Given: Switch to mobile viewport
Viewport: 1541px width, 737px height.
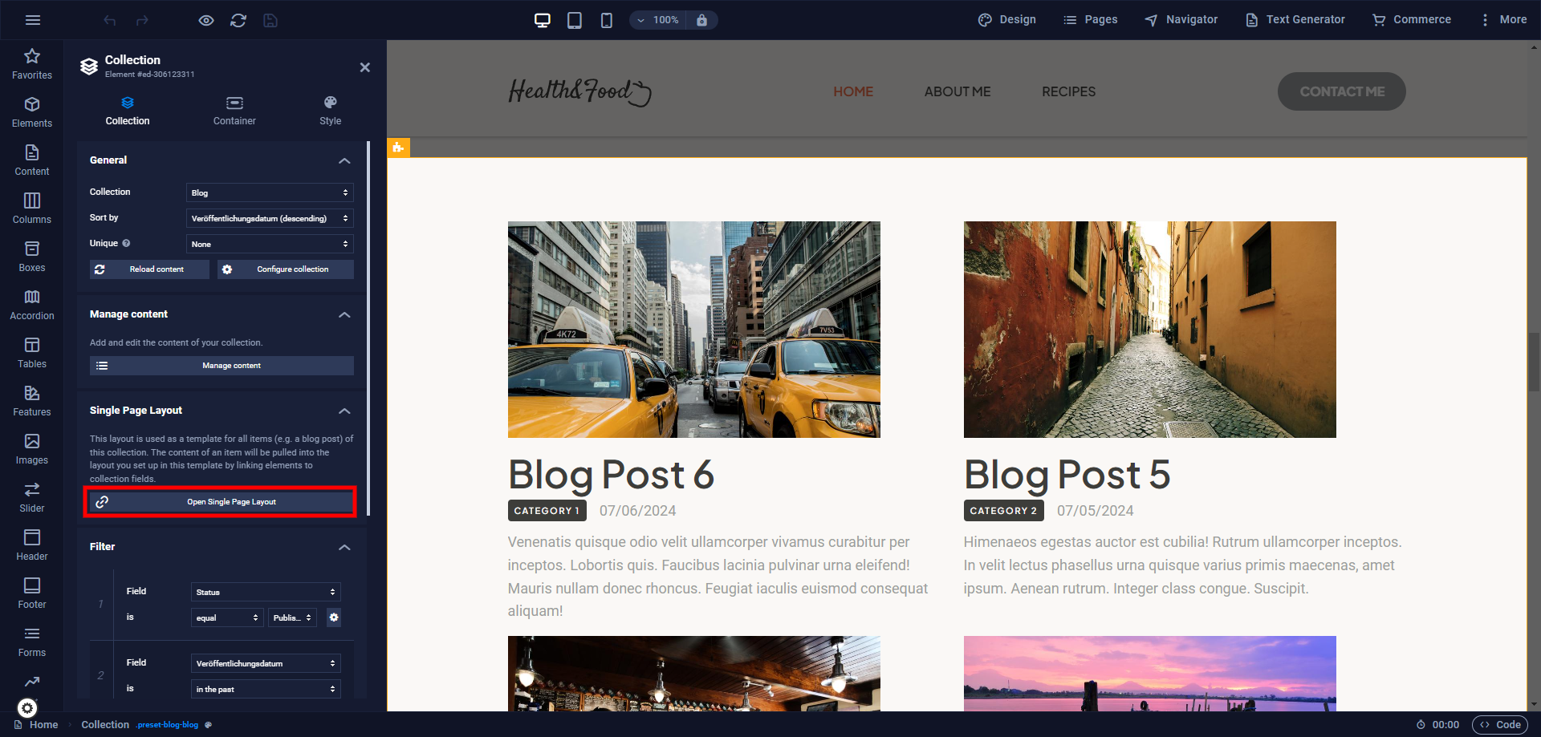Looking at the screenshot, I should [607, 20].
